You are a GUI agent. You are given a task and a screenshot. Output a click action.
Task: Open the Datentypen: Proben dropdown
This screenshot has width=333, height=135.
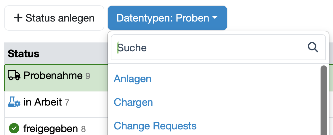pos(167,18)
